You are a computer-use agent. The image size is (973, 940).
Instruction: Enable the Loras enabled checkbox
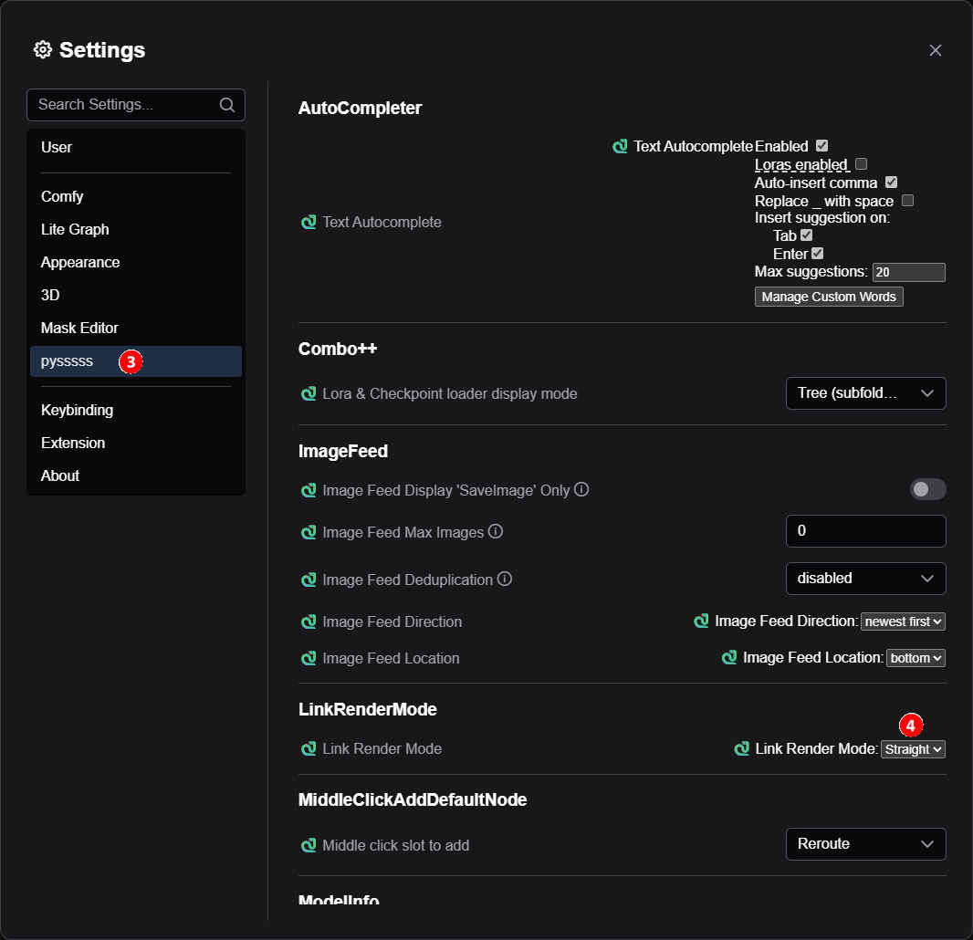(x=861, y=164)
